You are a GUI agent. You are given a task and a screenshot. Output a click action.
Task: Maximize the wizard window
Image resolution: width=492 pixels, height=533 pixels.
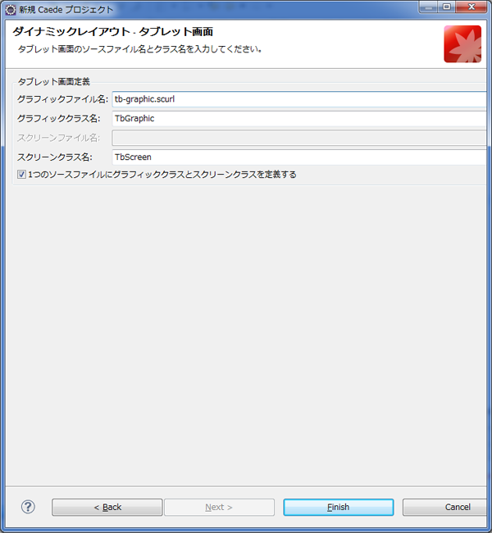click(x=447, y=7)
